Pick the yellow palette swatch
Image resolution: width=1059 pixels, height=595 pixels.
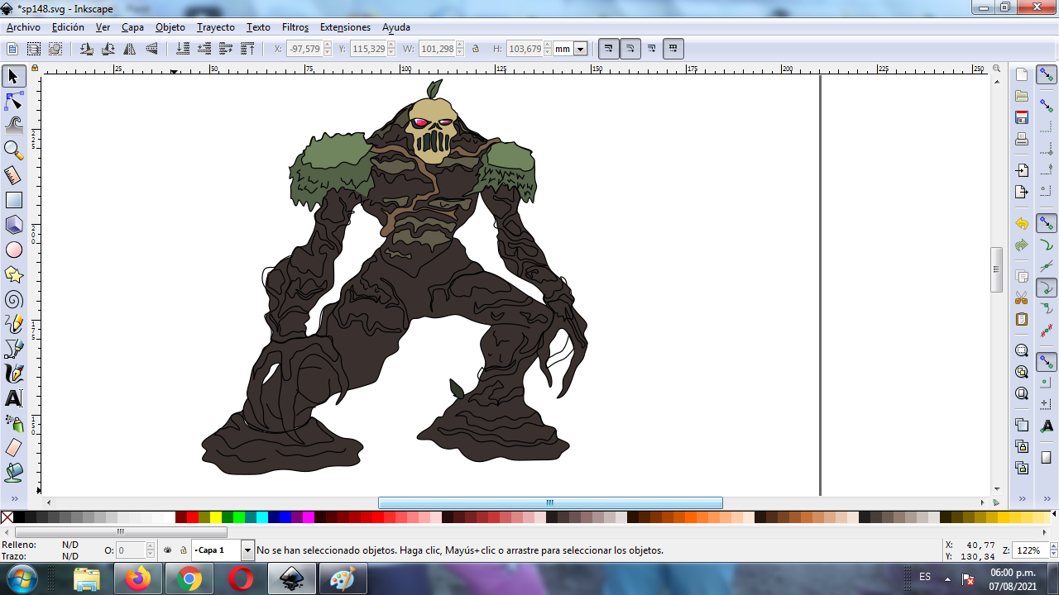point(216,518)
